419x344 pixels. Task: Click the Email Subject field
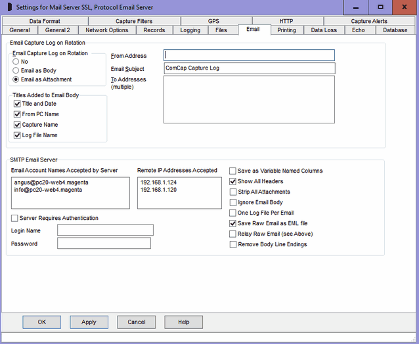pos(250,68)
